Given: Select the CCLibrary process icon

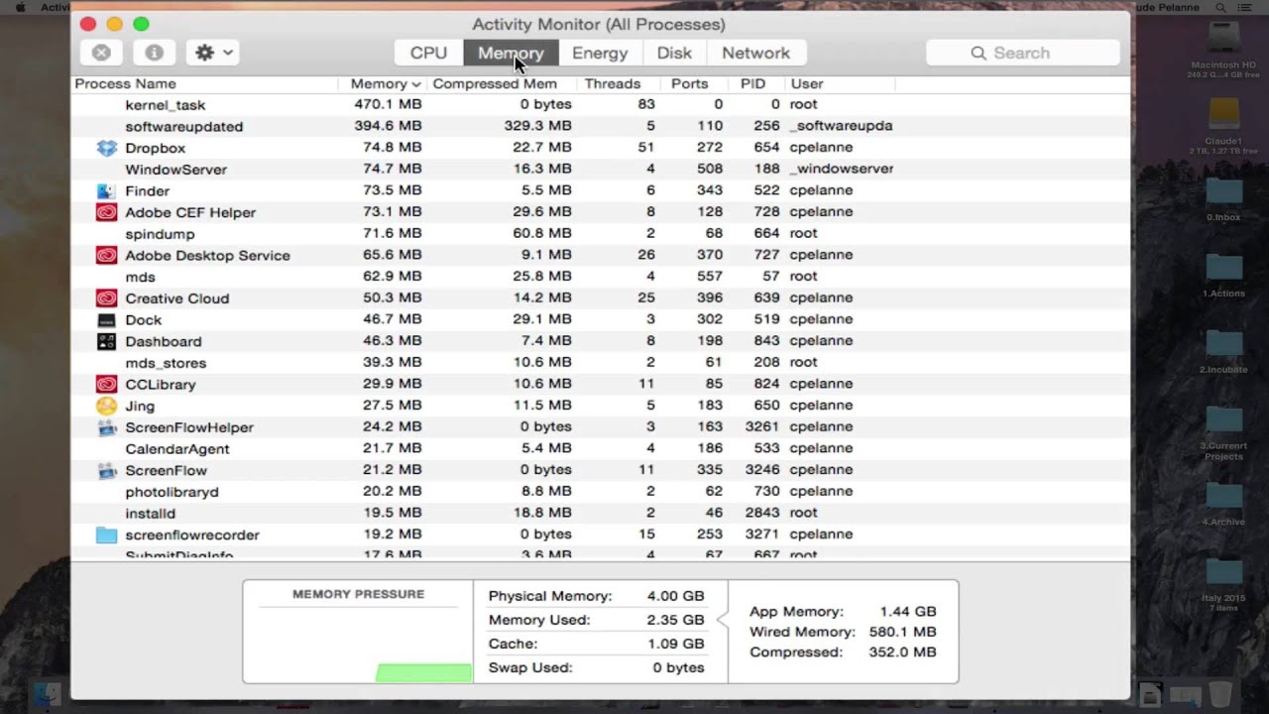Looking at the screenshot, I should coord(106,384).
